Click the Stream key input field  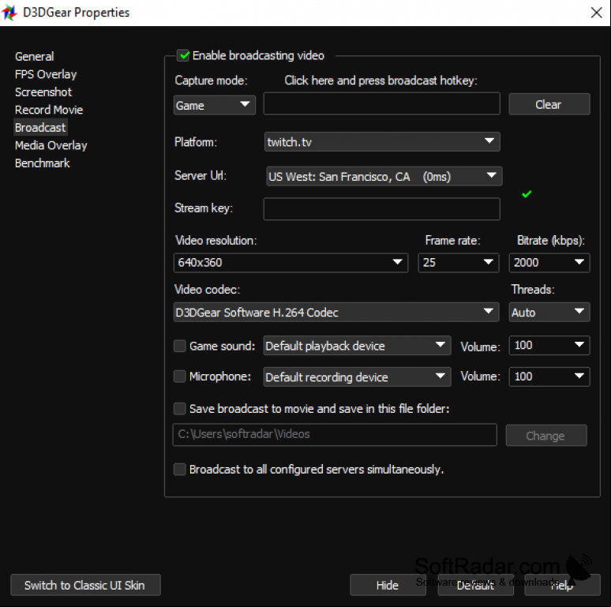click(x=382, y=209)
